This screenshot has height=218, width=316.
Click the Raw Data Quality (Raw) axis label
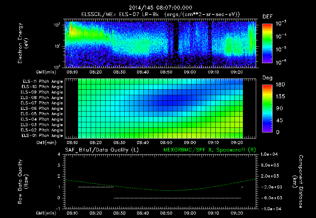[x=23, y=182]
